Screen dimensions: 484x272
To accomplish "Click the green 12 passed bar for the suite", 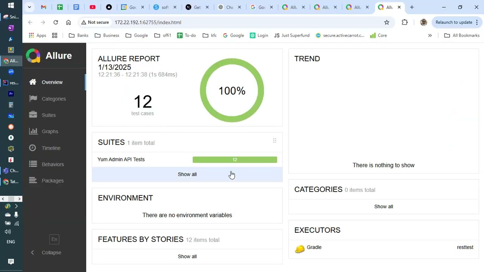I will (x=235, y=160).
